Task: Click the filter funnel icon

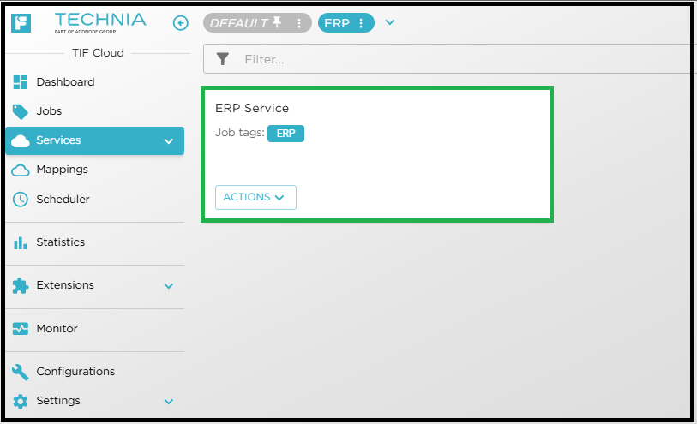Action: pyautogui.click(x=223, y=59)
